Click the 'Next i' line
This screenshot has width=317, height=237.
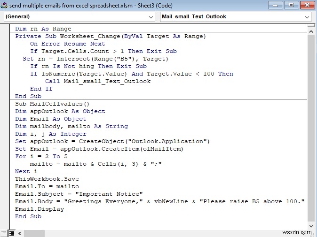[x=26, y=171]
